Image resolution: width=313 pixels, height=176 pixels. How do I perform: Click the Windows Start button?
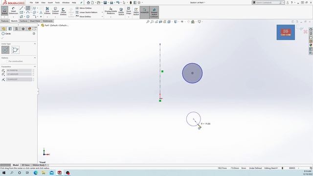[4, 173]
